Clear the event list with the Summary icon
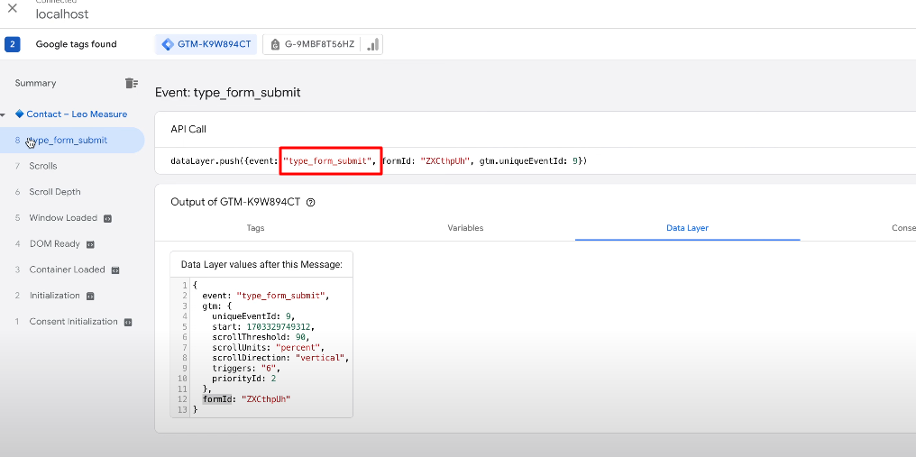Screen dimensions: 916x457 [132, 83]
